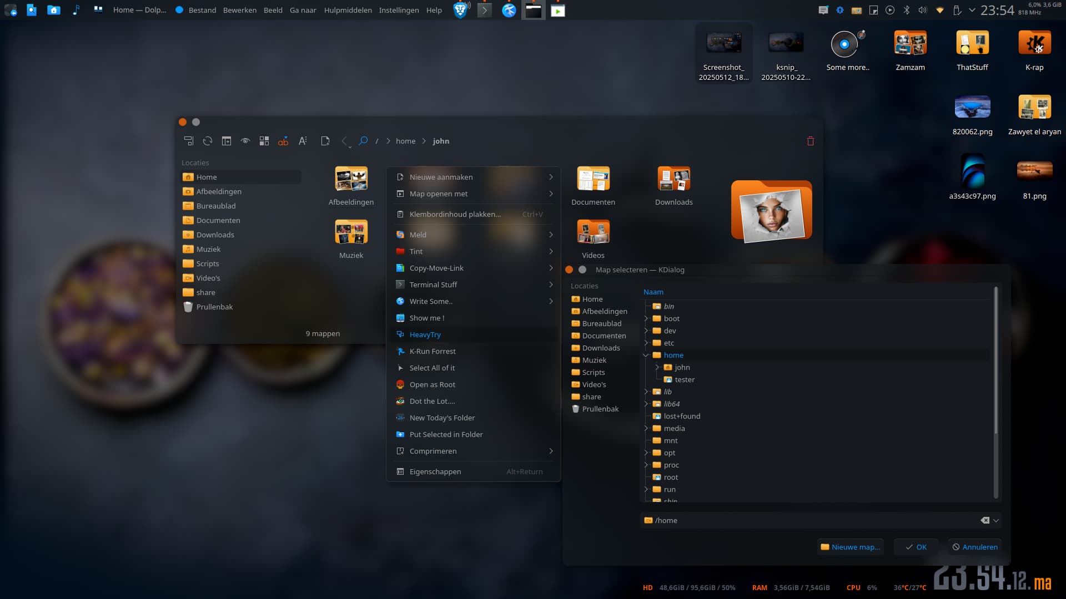Choose 'Eigenschappen' in context menu
1066x599 pixels.
point(474,471)
